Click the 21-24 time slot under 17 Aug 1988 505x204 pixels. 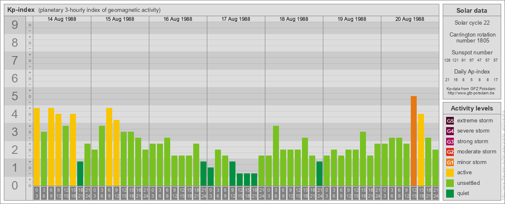[261, 193]
